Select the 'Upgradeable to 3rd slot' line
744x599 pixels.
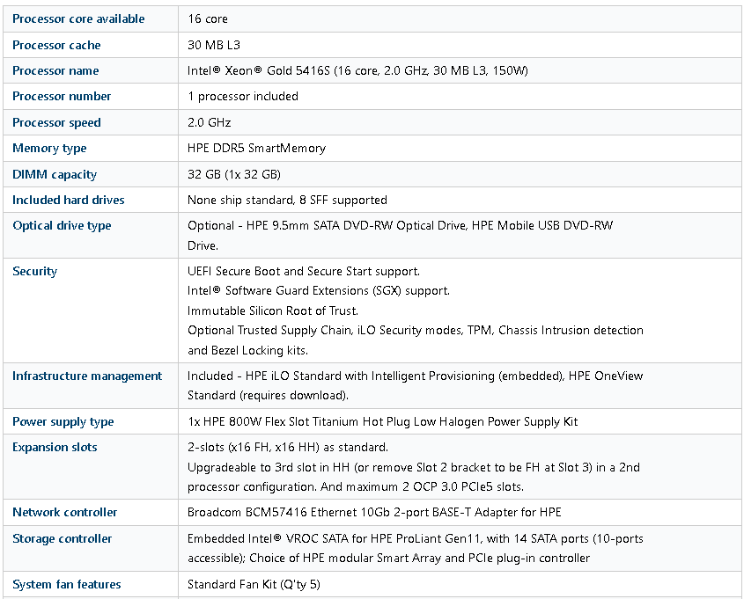coord(414,467)
